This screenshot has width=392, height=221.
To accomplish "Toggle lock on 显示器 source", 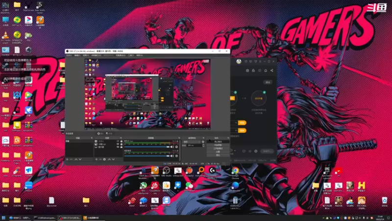I will click(x=122, y=147).
